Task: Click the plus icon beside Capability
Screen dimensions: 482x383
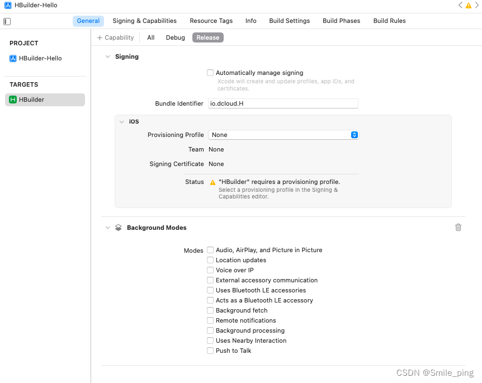Action: (100, 37)
